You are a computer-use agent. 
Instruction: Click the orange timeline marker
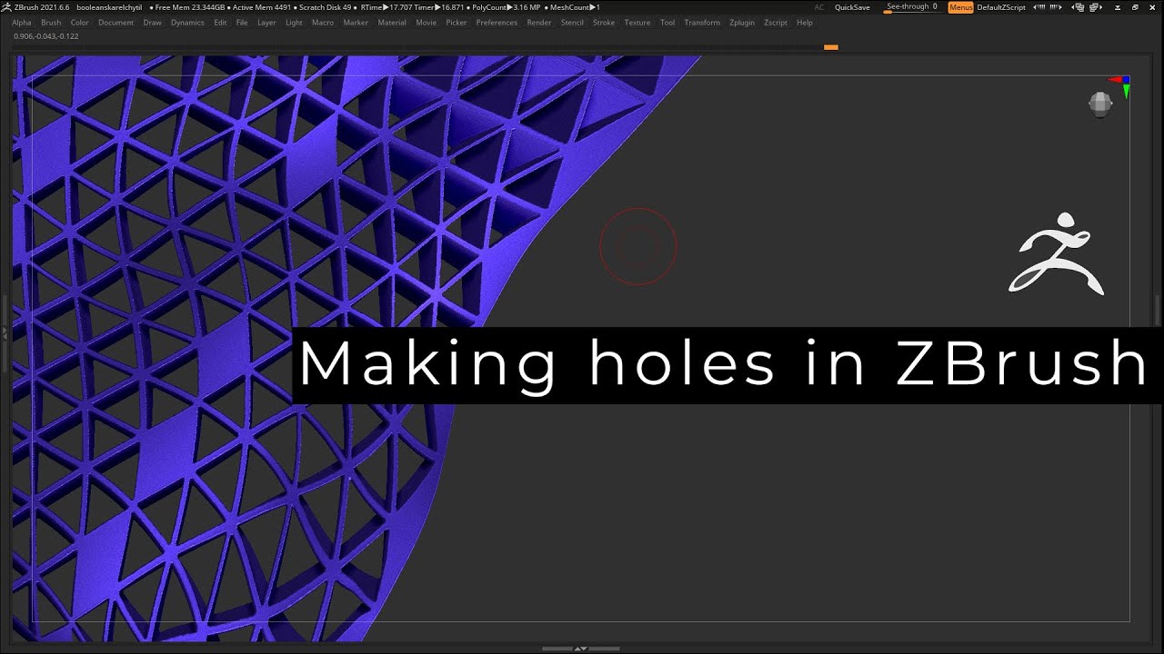click(830, 46)
